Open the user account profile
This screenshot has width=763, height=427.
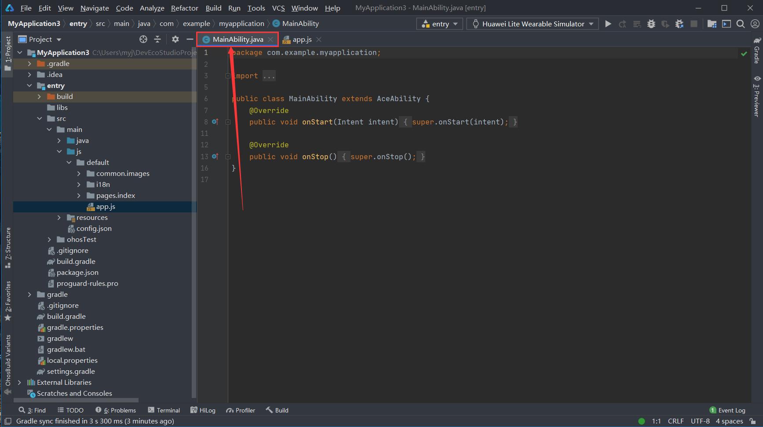(x=755, y=24)
